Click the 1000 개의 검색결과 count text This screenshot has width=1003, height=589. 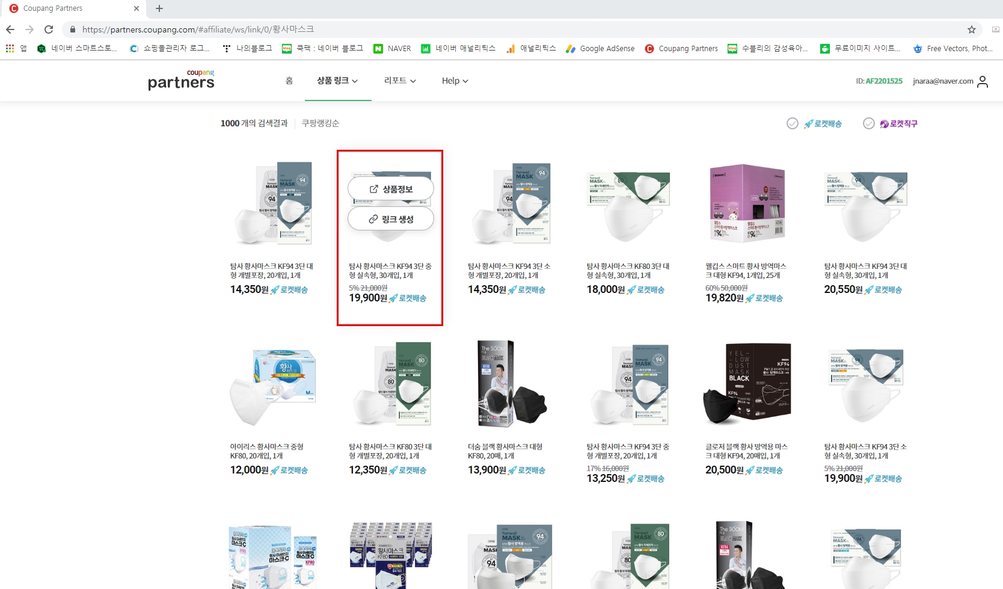pos(254,123)
